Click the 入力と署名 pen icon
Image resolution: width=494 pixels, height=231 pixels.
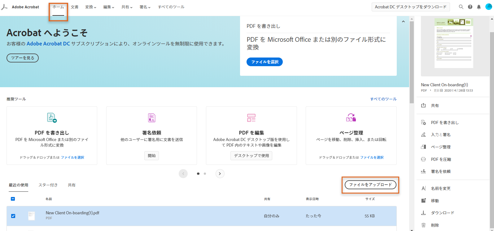[x=423, y=135]
